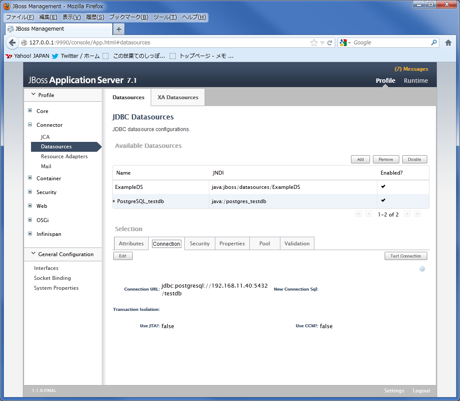Open the ツール menu
This screenshot has width=460, height=401.
coord(165,17)
